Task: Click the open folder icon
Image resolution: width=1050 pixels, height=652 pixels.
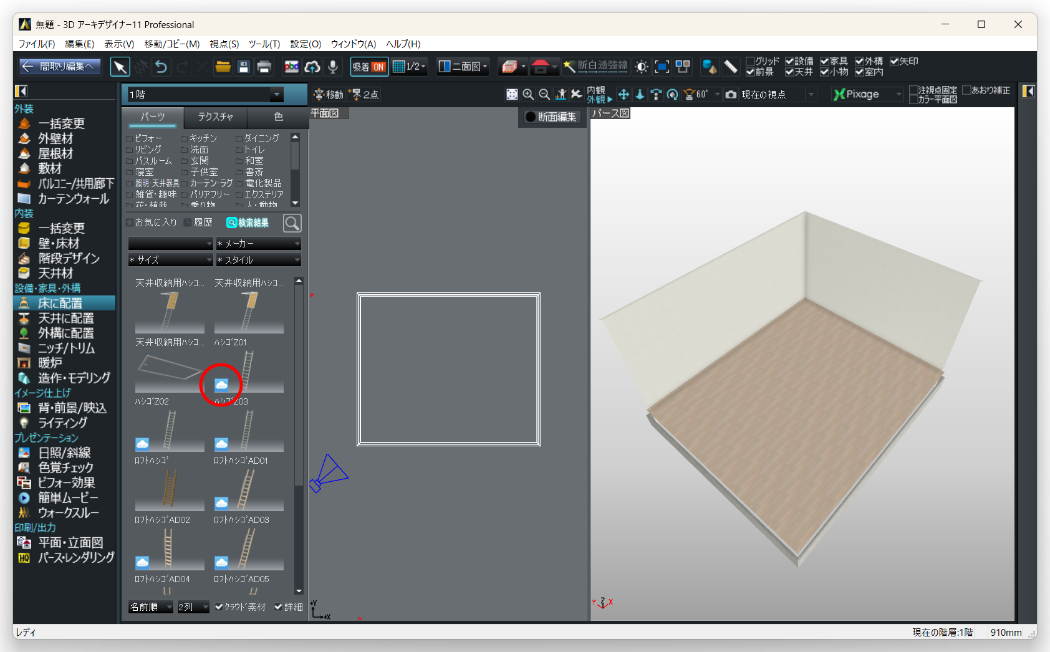Action: pos(223,67)
